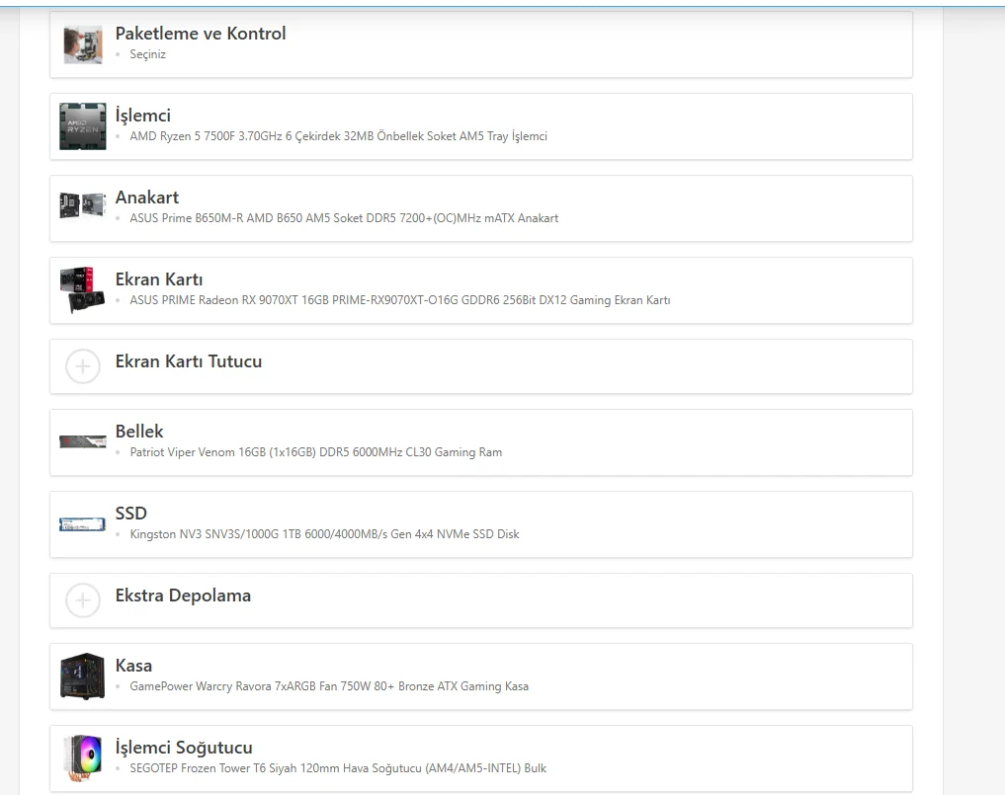Click the SEGOTEP cooler thumbnail image
Screen dimensions: 1005x795
(85, 757)
